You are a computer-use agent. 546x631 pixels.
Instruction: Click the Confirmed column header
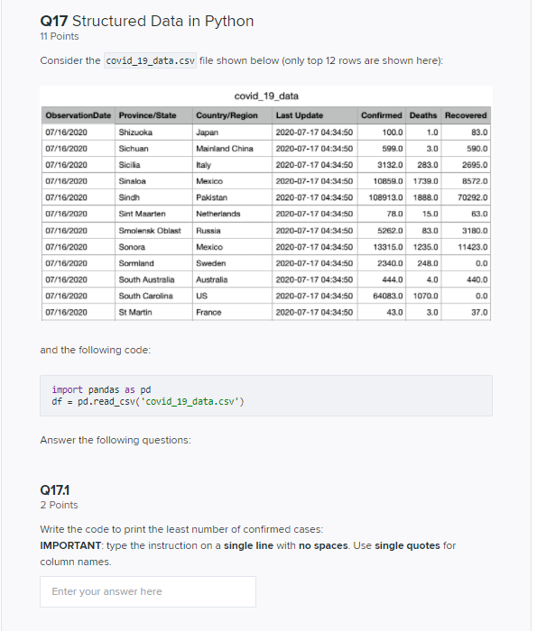pos(382,115)
